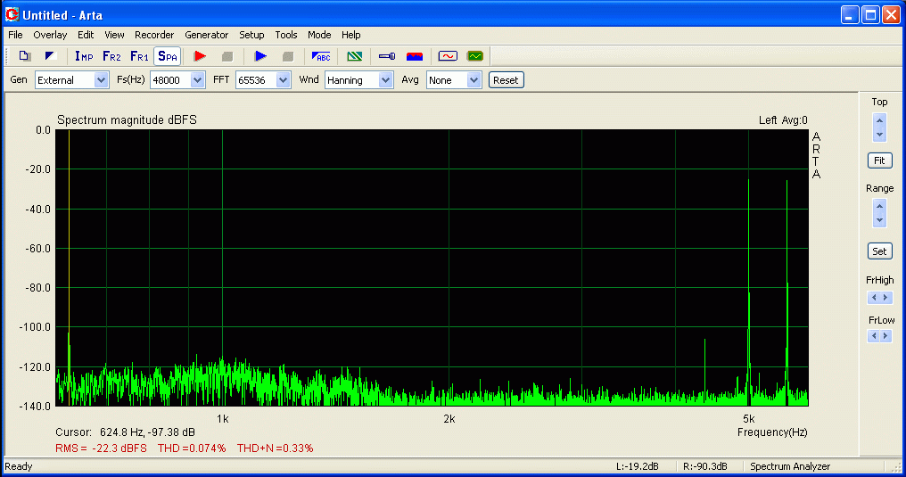
Task: Click the Fit button under Top
Action: pyautogui.click(x=879, y=160)
